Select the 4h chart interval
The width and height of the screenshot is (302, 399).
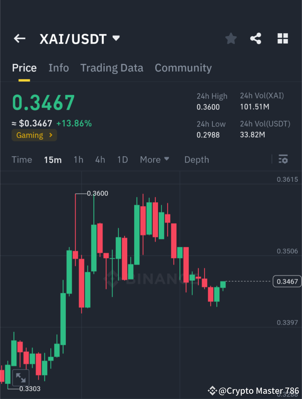(100, 160)
